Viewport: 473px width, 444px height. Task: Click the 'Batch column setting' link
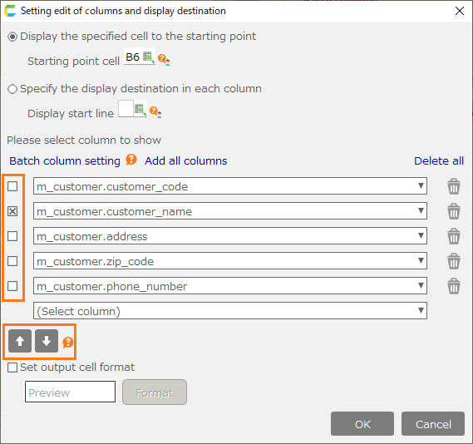65,160
